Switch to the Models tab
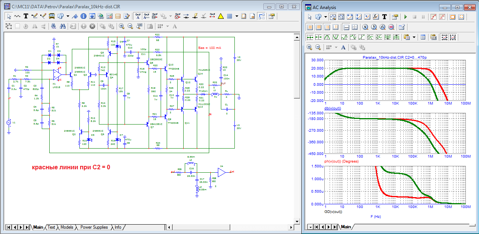Viewport: 479px width, 234px height. pyautogui.click(x=67, y=227)
